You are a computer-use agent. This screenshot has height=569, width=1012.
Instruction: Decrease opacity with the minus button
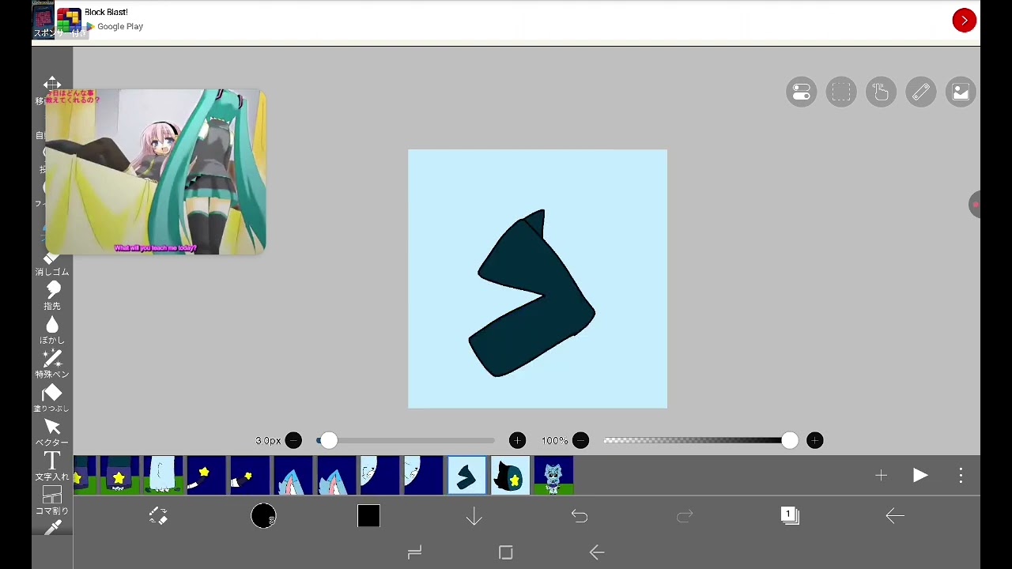(x=580, y=440)
